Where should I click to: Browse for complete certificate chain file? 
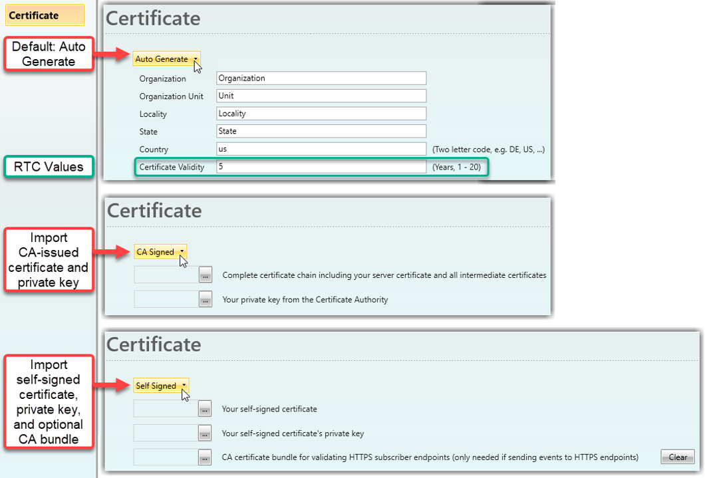pyautogui.click(x=206, y=275)
